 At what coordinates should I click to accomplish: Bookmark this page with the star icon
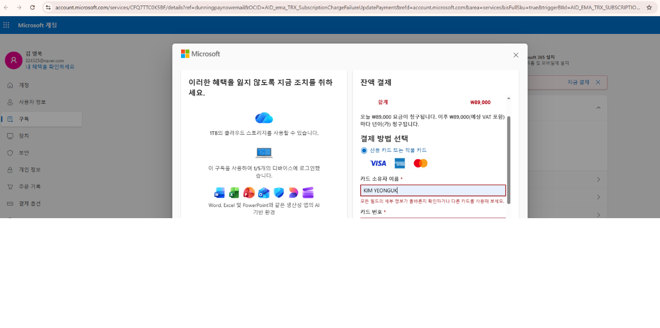pos(649,8)
